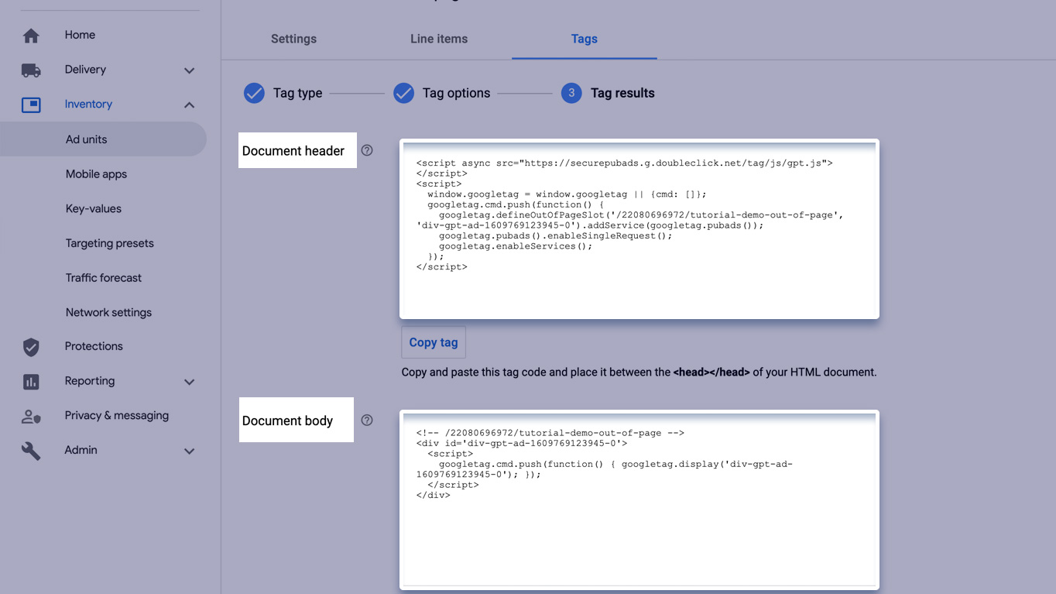Open Delivery label in sidebar
The image size is (1056, 594).
click(x=85, y=70)
